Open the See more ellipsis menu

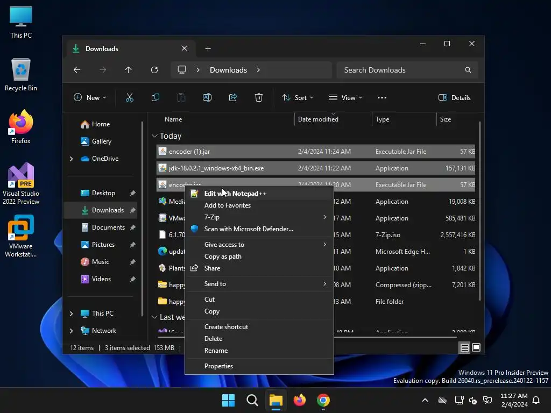382,98
